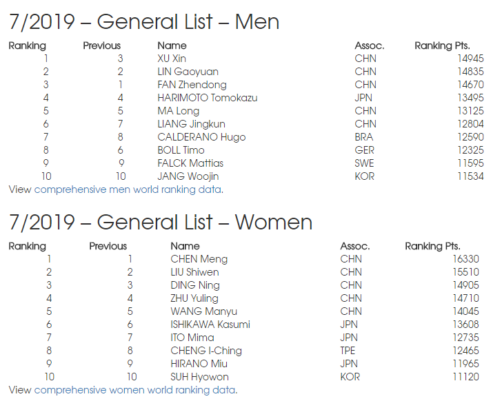Click SUH Hyowon entry

coord(200,377)
